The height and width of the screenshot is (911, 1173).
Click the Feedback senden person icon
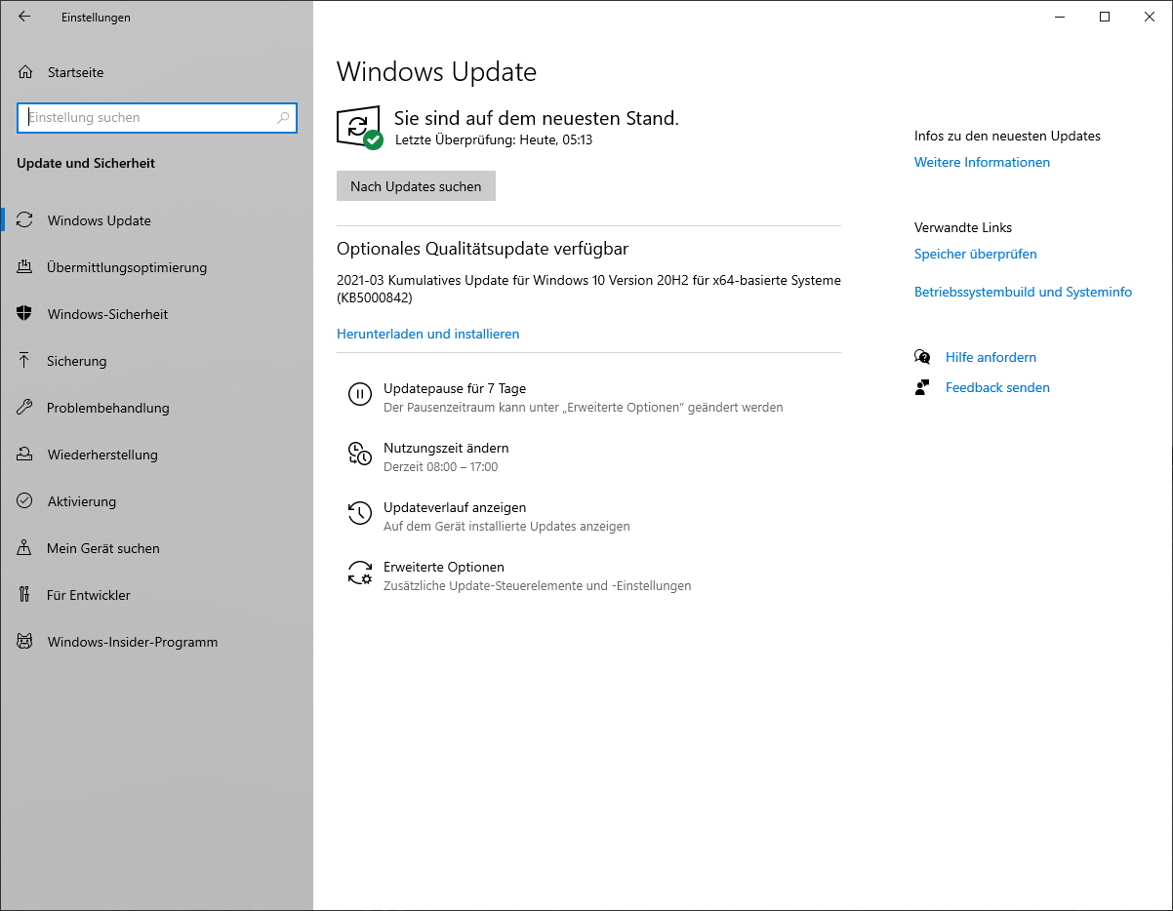coord(922,387)
